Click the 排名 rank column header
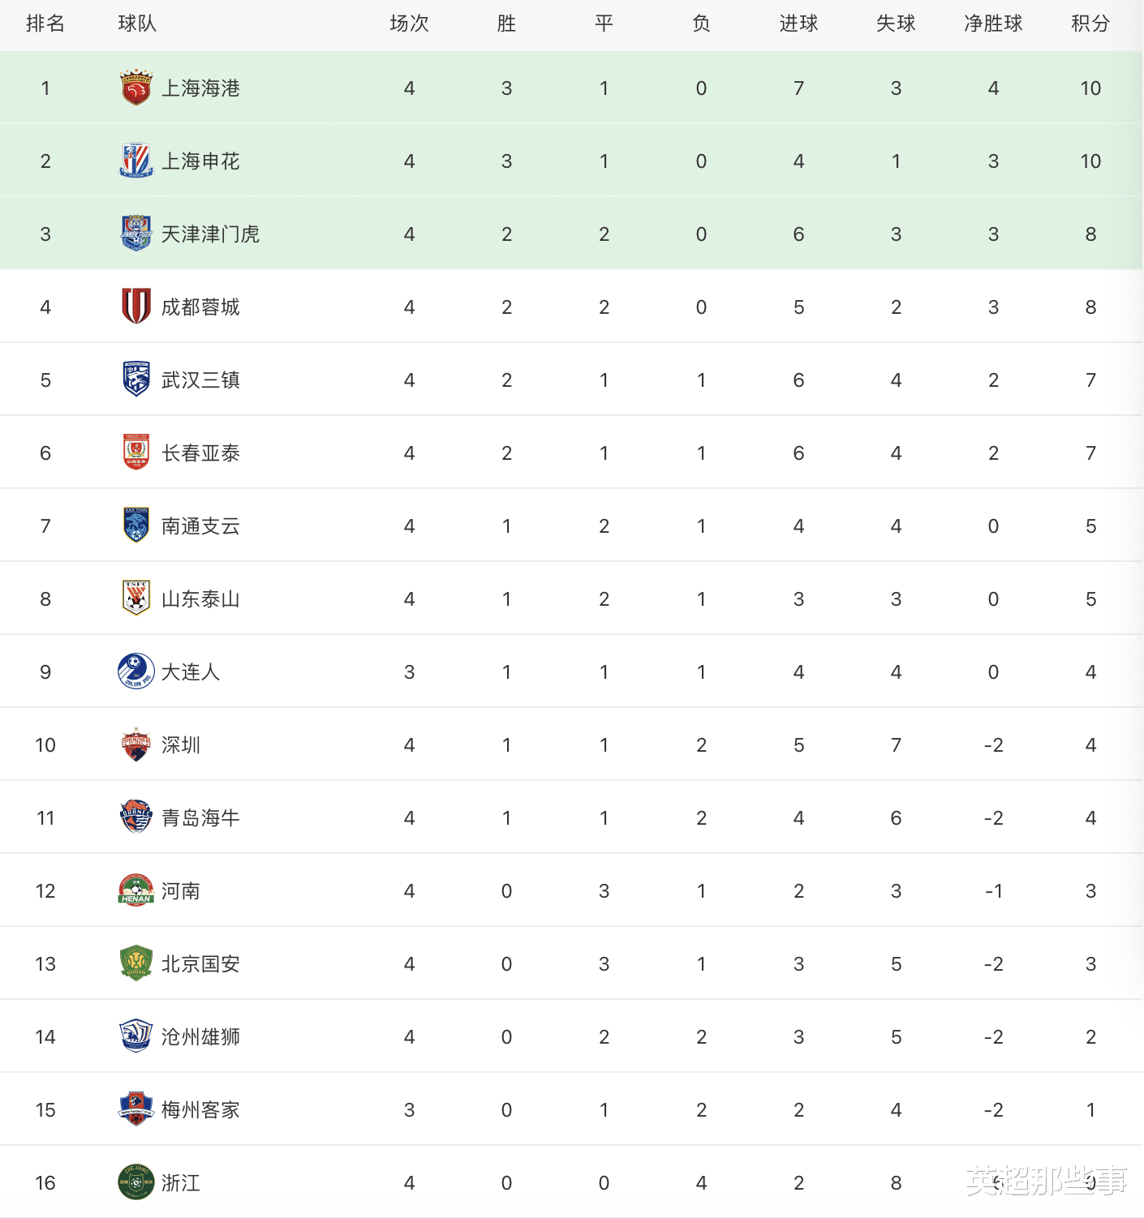 pyautogui.click(x=45, y=24)
